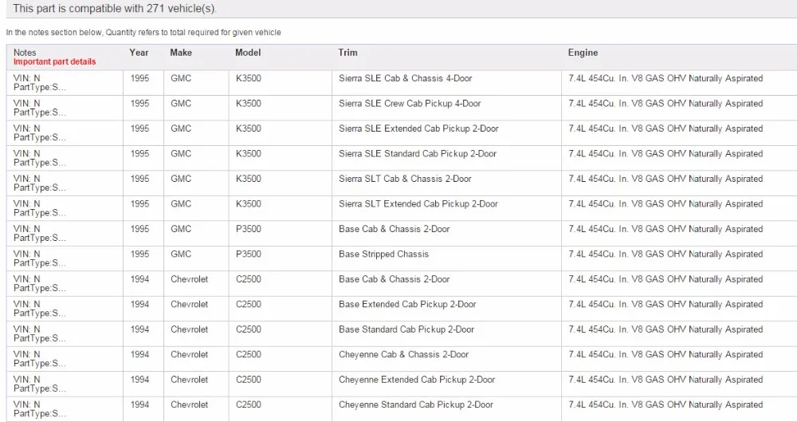Viewport: 797px width, 422px height.
Task: Click P3500 in GMC Base Cab & Chassis row
Action: point(248,229)
